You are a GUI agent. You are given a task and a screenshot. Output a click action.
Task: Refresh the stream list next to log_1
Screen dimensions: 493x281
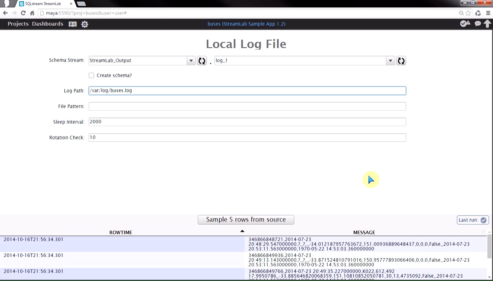[x=401, y=61]
